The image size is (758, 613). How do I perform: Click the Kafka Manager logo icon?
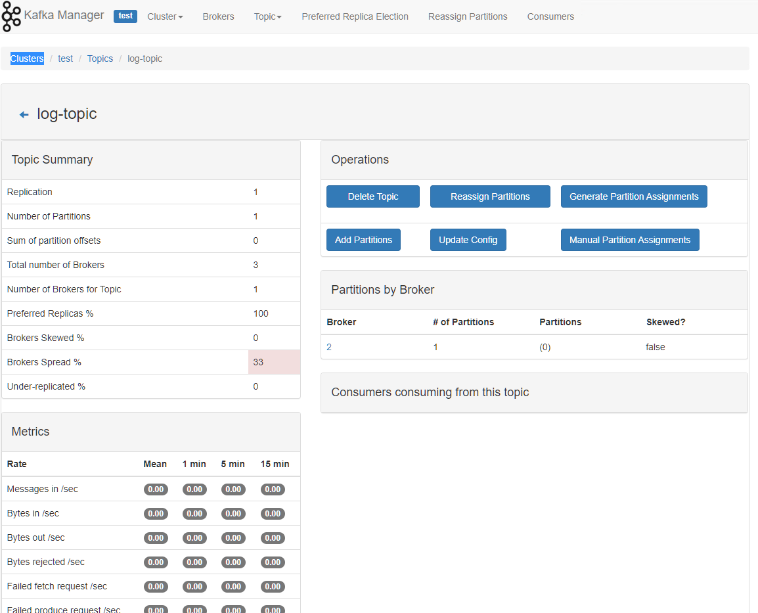pos(11,16)
